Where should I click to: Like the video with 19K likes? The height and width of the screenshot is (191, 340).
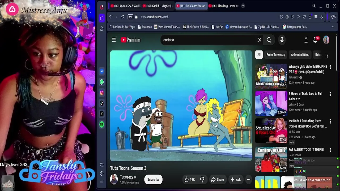pyautogui.click(x=189, y=180)
